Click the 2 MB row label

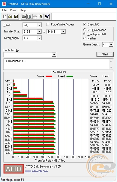[x=9, y=125]
